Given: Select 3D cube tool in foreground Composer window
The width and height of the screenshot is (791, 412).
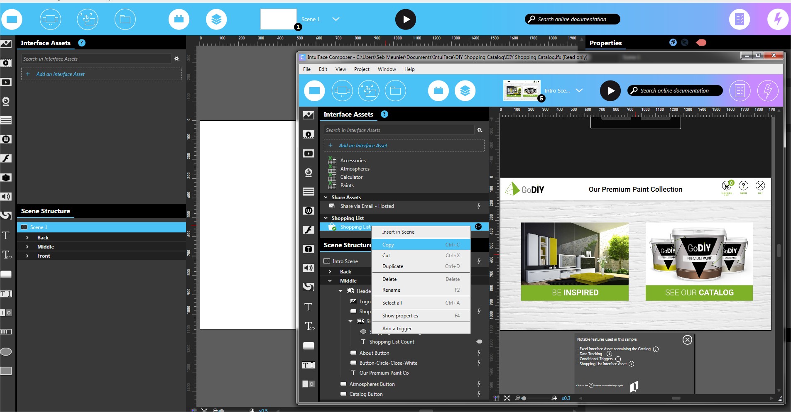Looking at the screenshot, I should [x=308, y=249].
